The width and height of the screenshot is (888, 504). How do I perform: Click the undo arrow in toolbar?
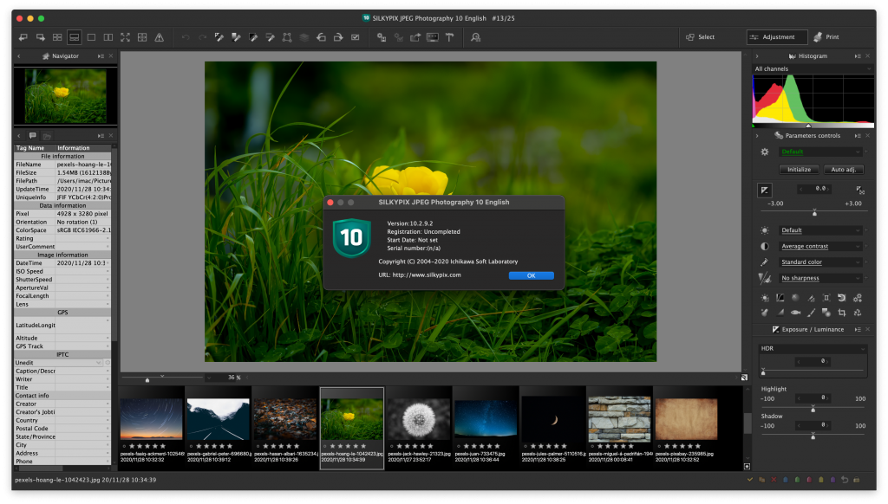[x=186, y=37]
